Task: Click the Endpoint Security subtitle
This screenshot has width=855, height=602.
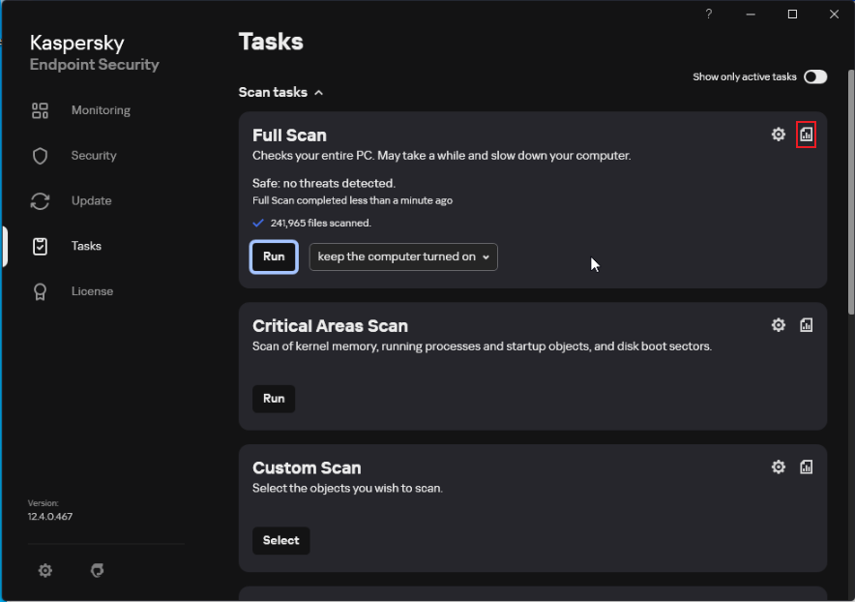Action: click(95, 65)
